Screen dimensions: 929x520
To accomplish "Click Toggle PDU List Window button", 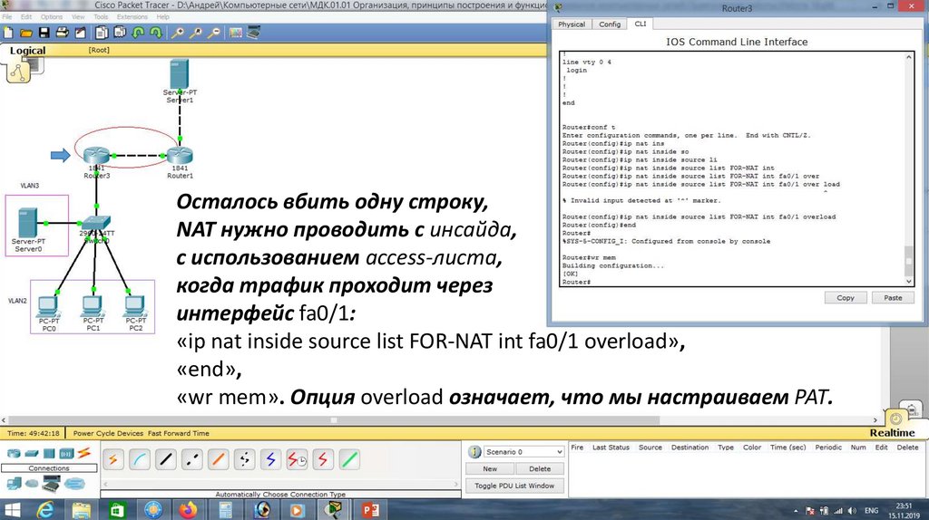I will coord(514,486).
